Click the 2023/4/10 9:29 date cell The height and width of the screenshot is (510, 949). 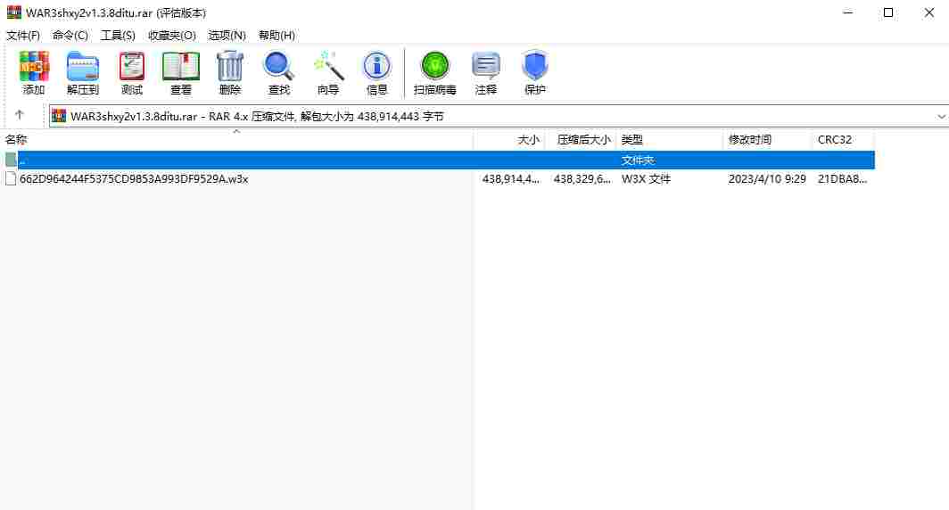767,179
